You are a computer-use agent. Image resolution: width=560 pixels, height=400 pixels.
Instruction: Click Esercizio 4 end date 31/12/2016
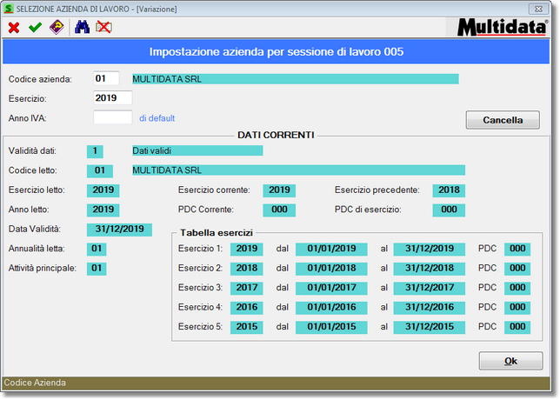pos(430,308)
